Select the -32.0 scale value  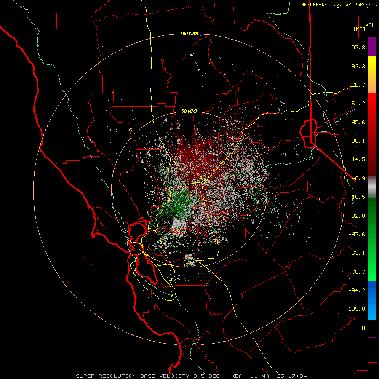357,216
